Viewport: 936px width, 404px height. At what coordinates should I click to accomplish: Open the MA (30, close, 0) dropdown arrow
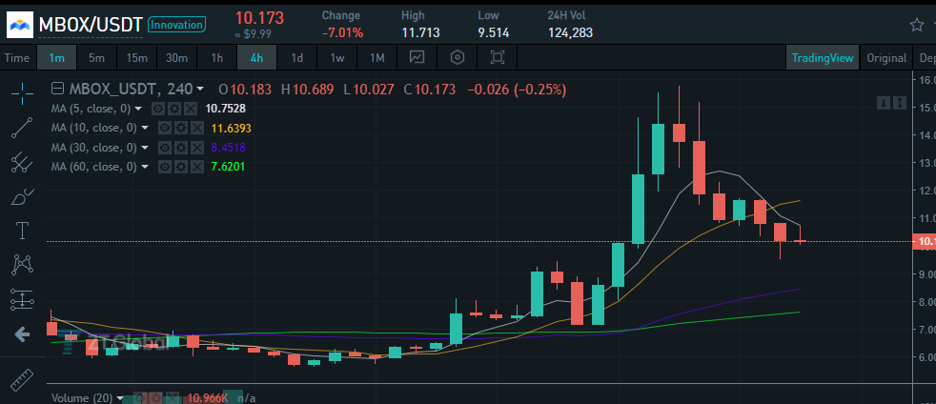click(x=145, y=148)
